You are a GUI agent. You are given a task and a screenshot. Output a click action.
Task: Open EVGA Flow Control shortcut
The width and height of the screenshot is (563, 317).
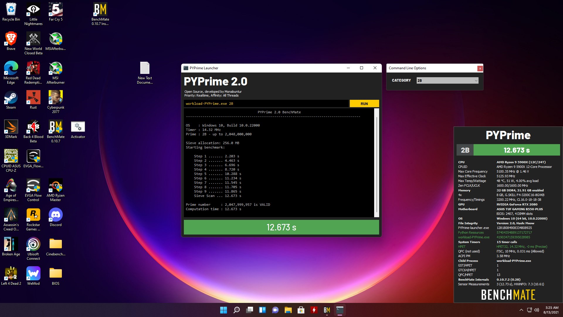(x=33, y=190)
